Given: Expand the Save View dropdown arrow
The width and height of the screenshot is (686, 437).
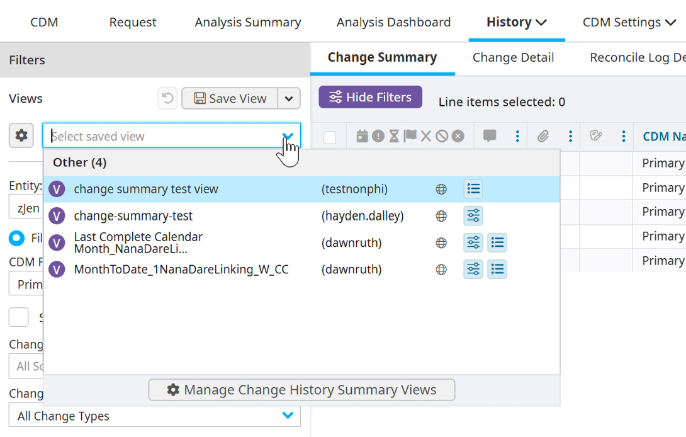Looking at the screenshot, I should (289, 98).
